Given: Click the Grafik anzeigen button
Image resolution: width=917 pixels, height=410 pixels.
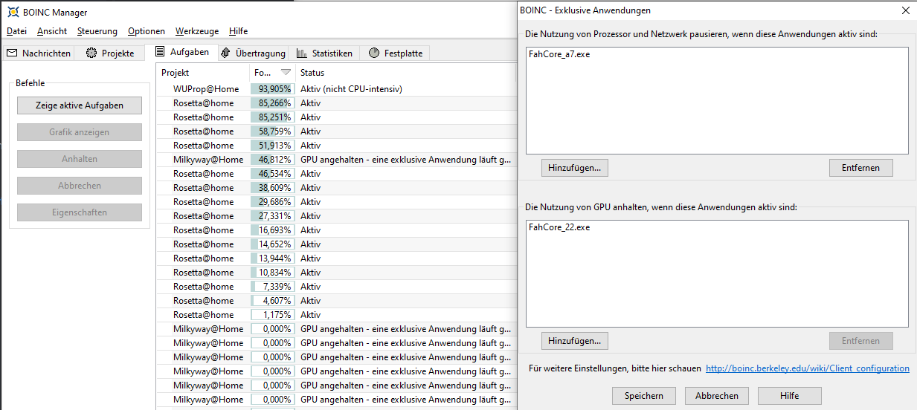Looking at the screenshot, I should click(80, 132).
